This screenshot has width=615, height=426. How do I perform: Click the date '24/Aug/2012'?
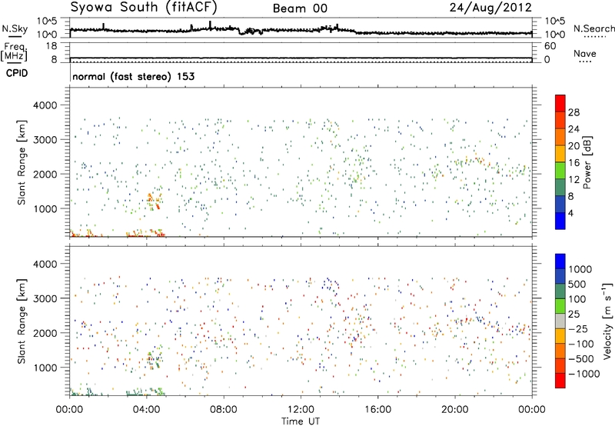coord(490,8)
